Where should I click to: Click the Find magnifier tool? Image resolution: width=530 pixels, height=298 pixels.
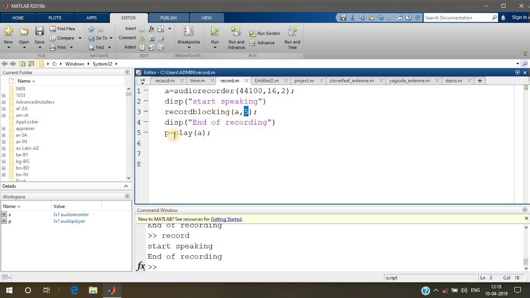pyautogui.click(x=96, y=48)
